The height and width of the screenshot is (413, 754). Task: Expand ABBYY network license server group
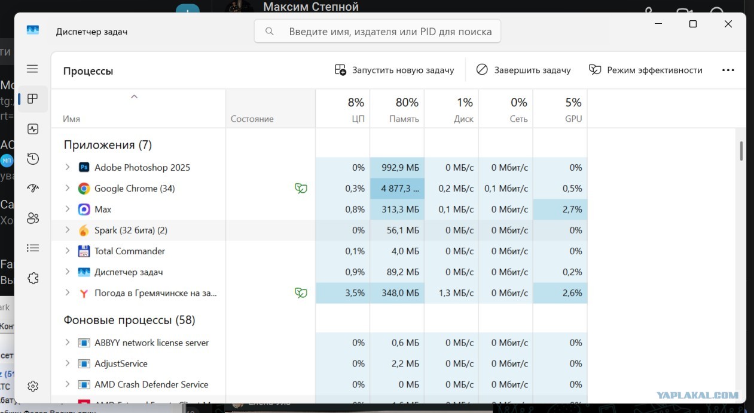tap(68, 343)
